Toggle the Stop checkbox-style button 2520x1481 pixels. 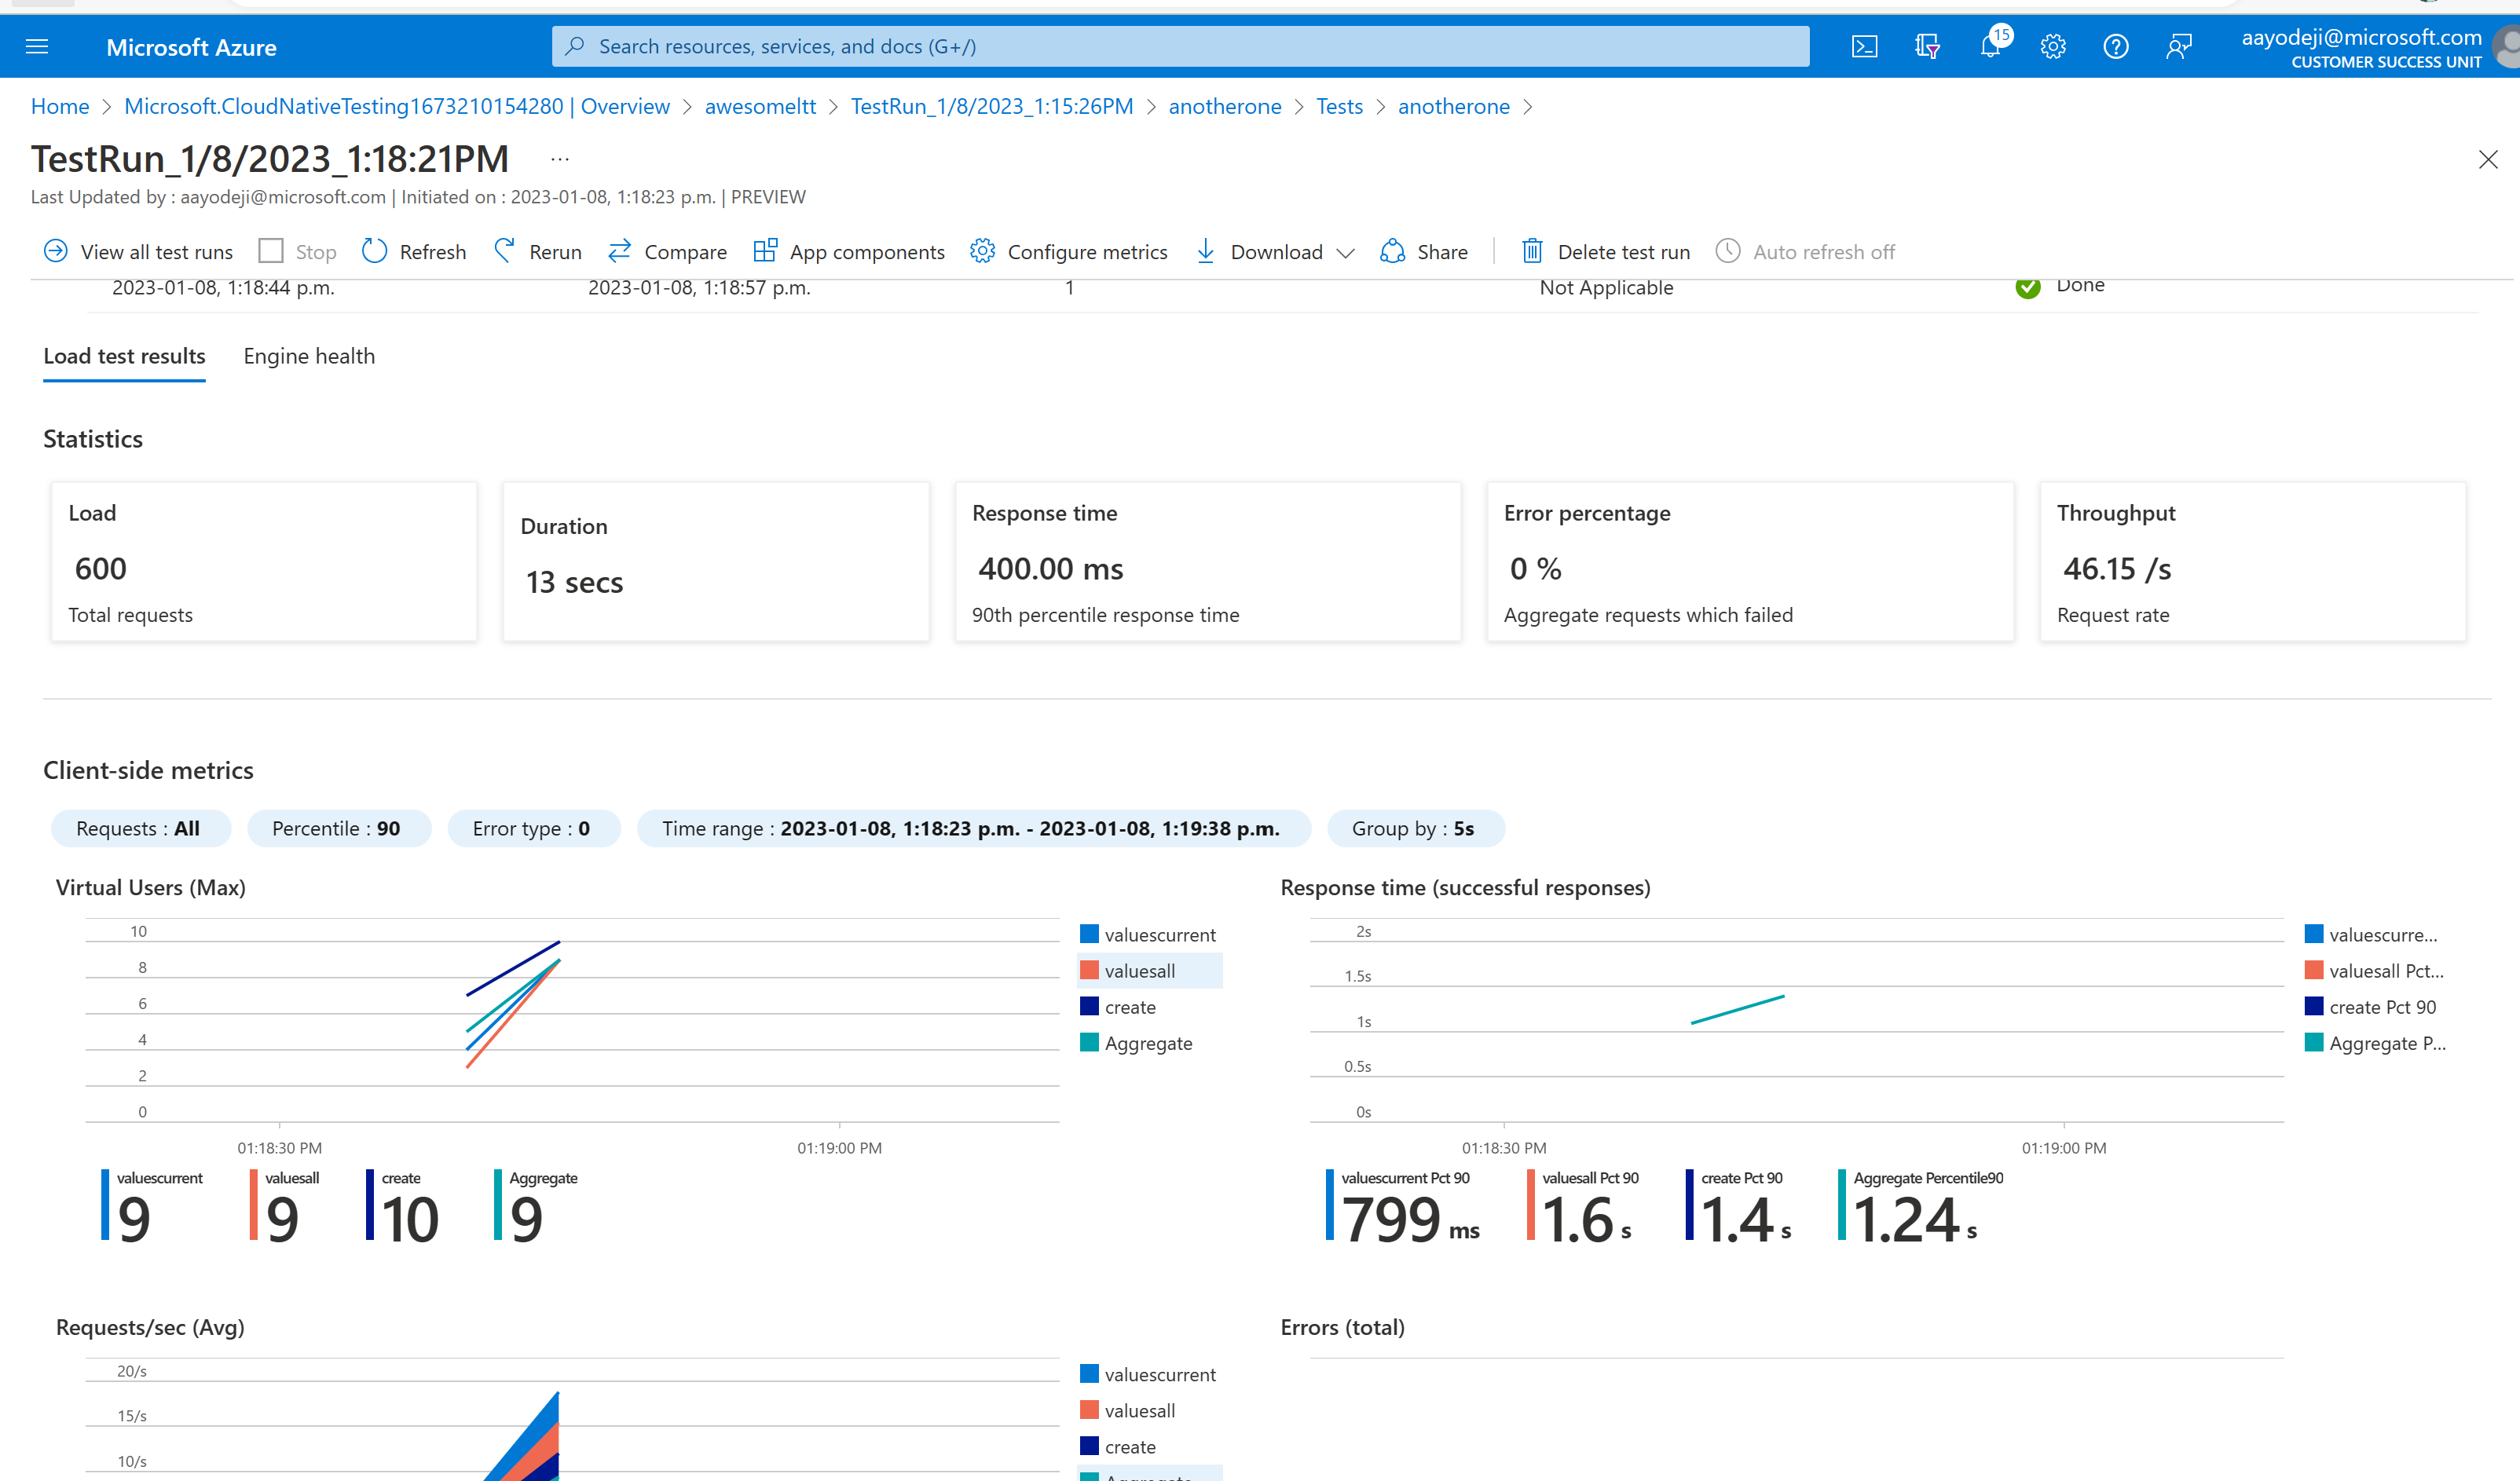271,252
